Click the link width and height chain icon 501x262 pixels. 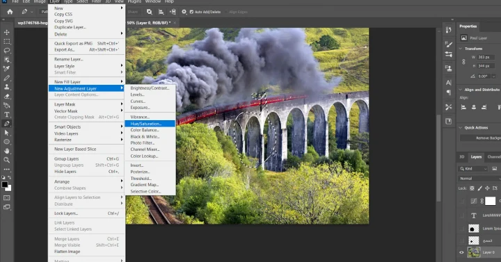(463, 62)
